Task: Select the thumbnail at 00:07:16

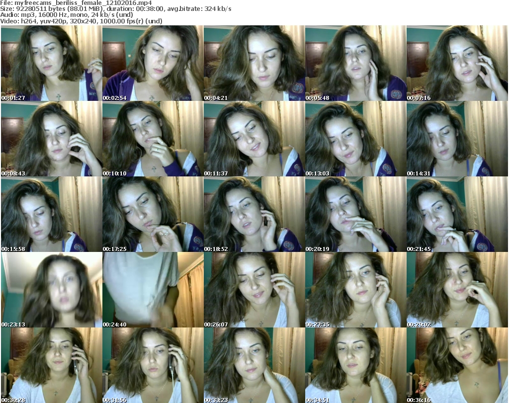Action: pos(457,63)
